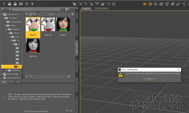This screenshot has height=113, width=189.
Task: Open the Draw Settings side tab
Action: pos(77,66)
